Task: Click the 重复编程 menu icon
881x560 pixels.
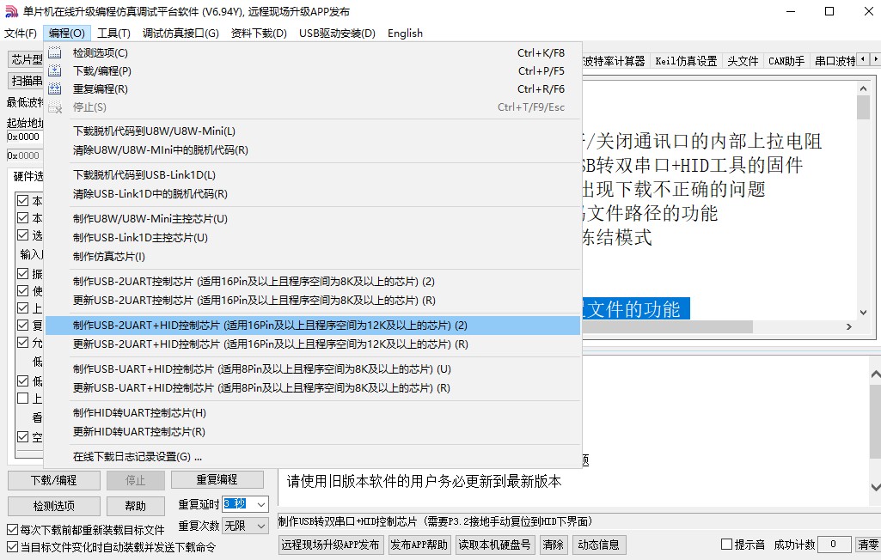Action: [54, 88]
